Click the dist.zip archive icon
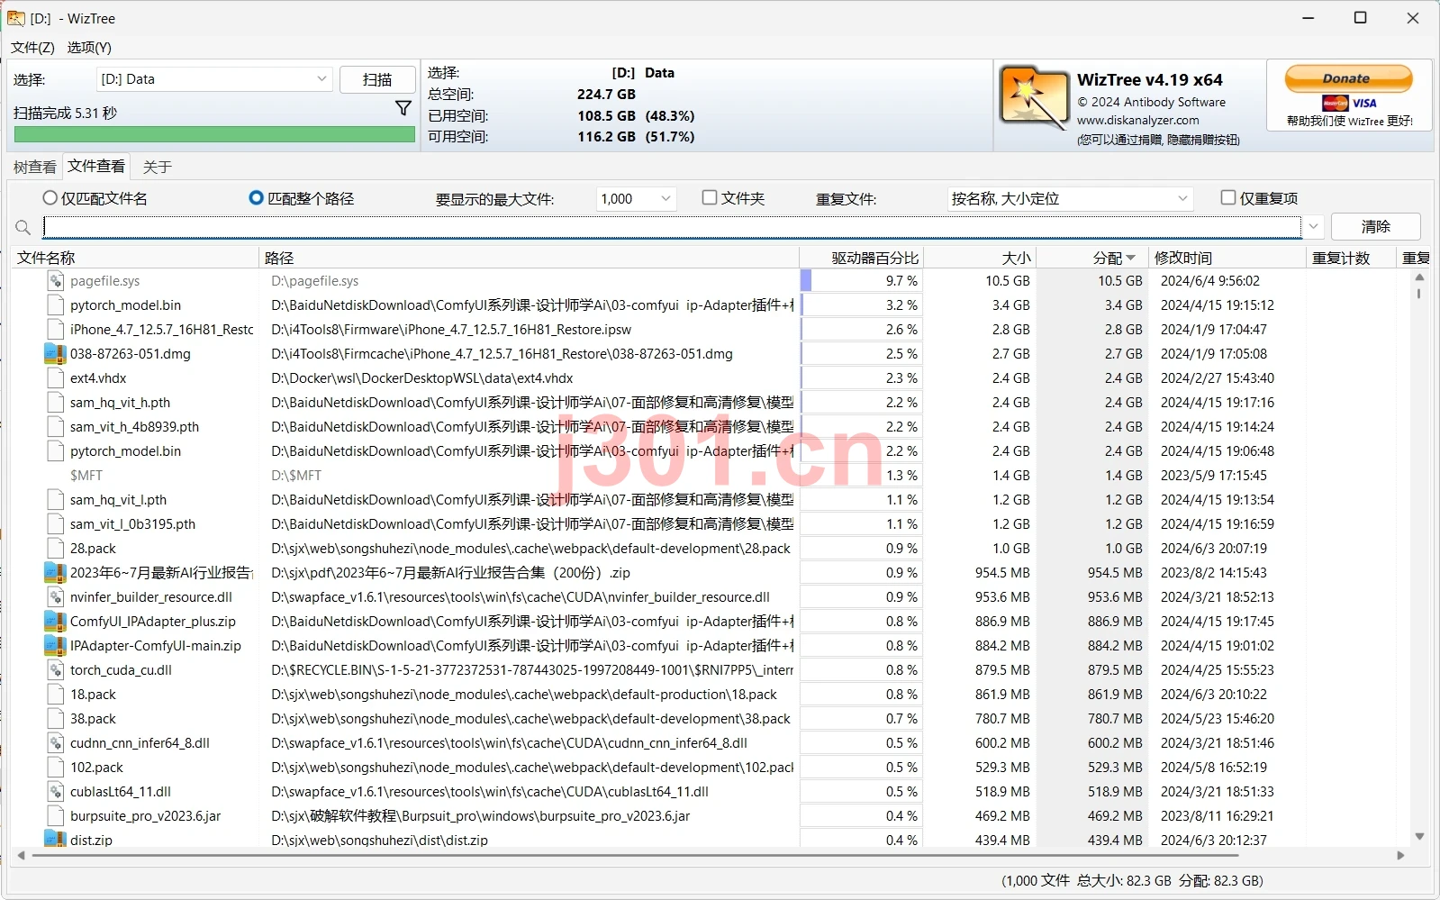Image resolution: width=1440 pixels, height=900 pixels. click(x=55, y=840)
